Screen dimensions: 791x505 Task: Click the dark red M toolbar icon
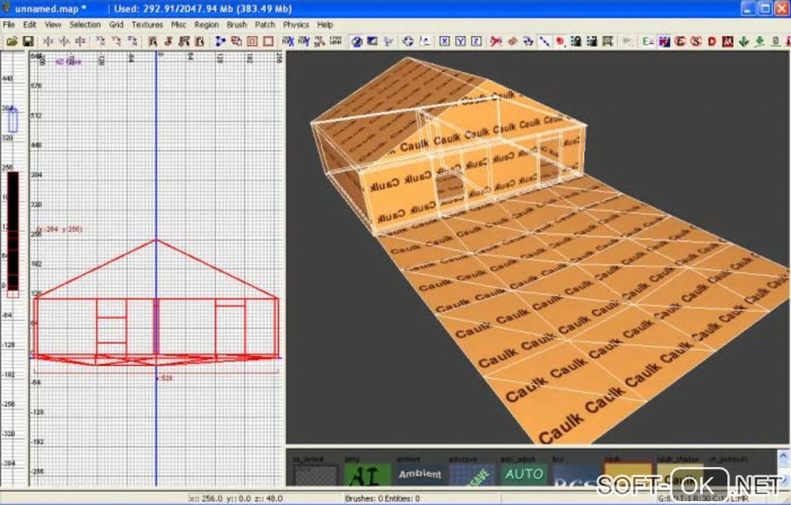click(727, 41)
